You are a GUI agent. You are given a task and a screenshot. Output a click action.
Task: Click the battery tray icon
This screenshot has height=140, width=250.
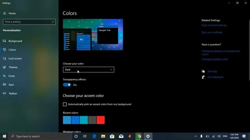point(207,136)
